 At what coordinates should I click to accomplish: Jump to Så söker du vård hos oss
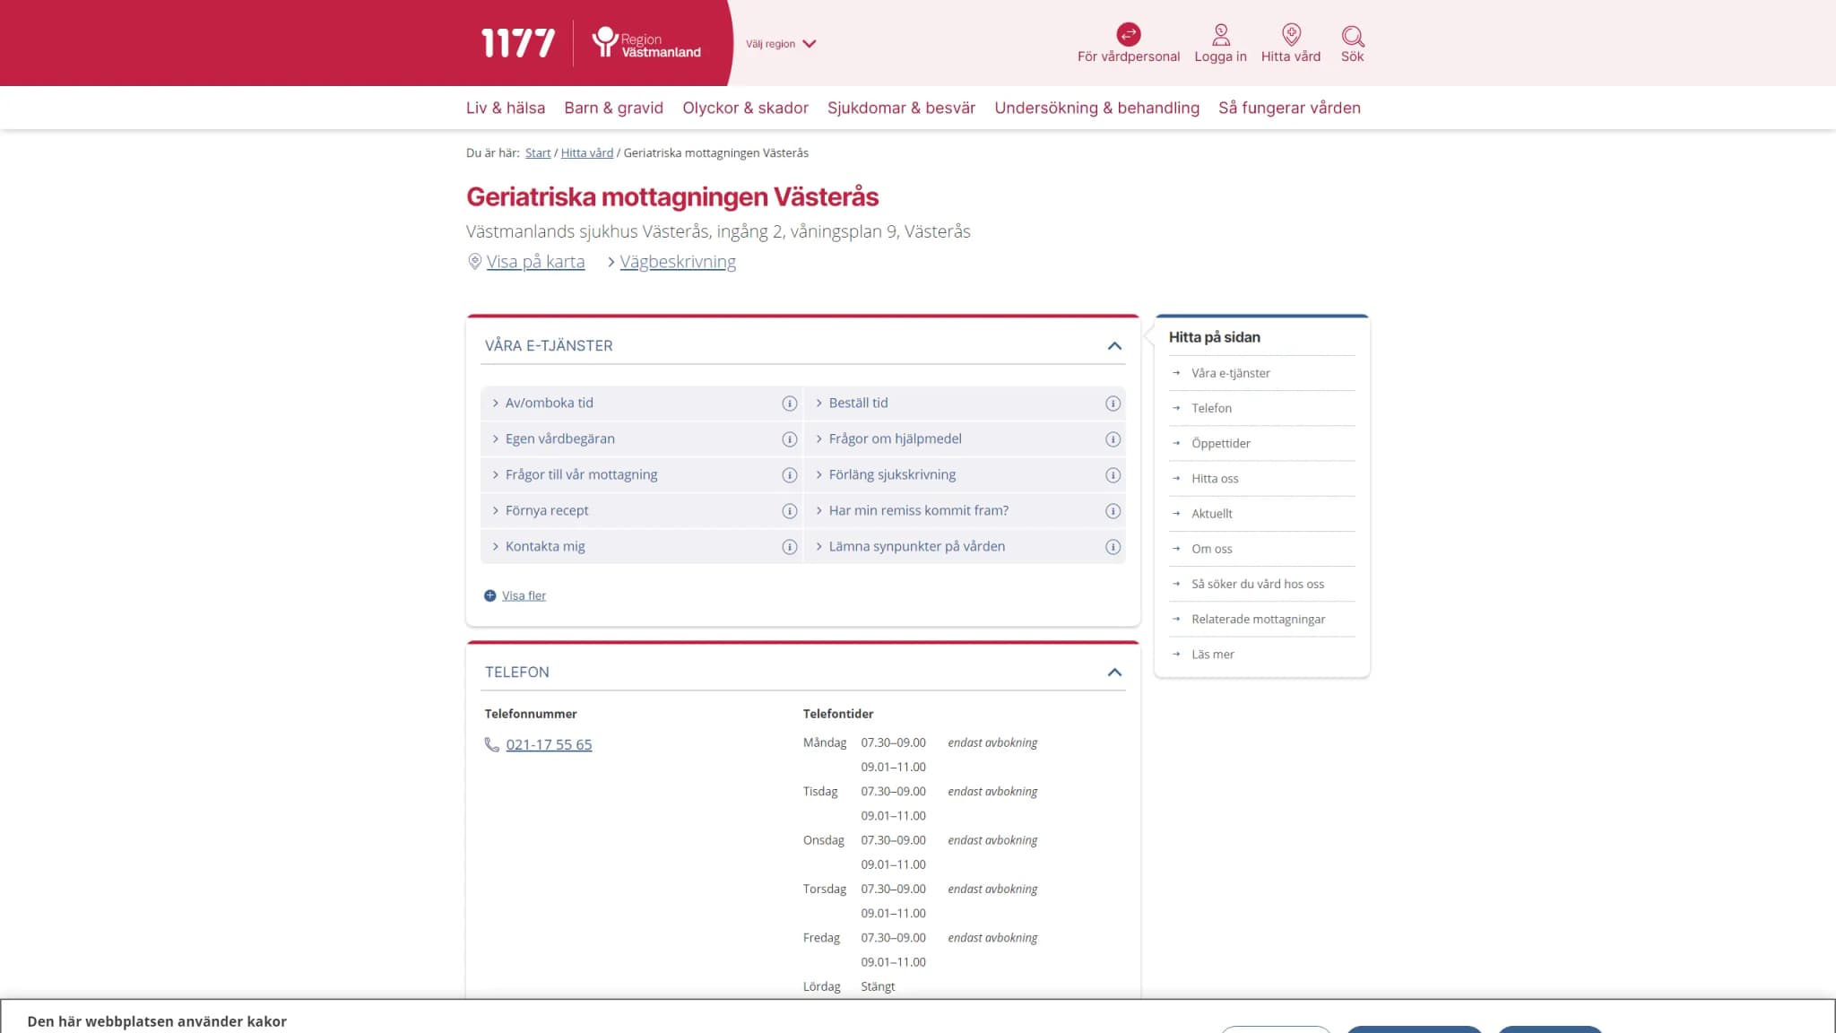pyautogui.click(x=1257, y=584)
